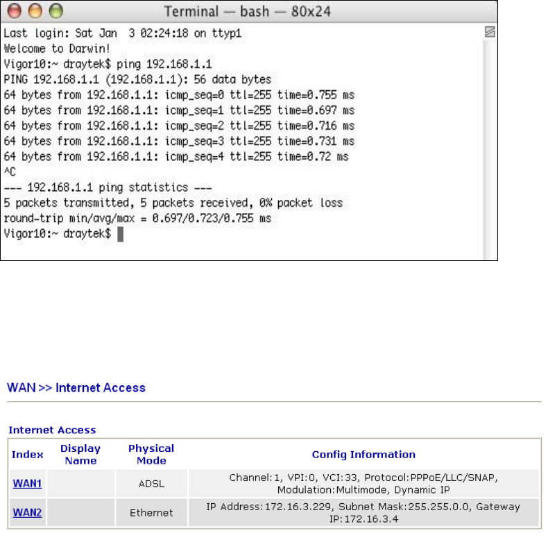
Task: Click WAN1 config info with PPPoE/LLC/SNAP
Action: click(x=363, y=484)
